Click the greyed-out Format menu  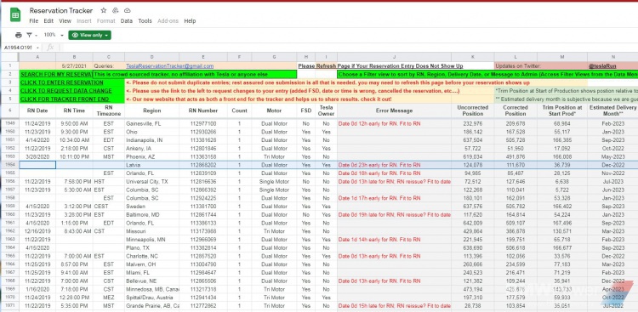(x=105, y=20)
